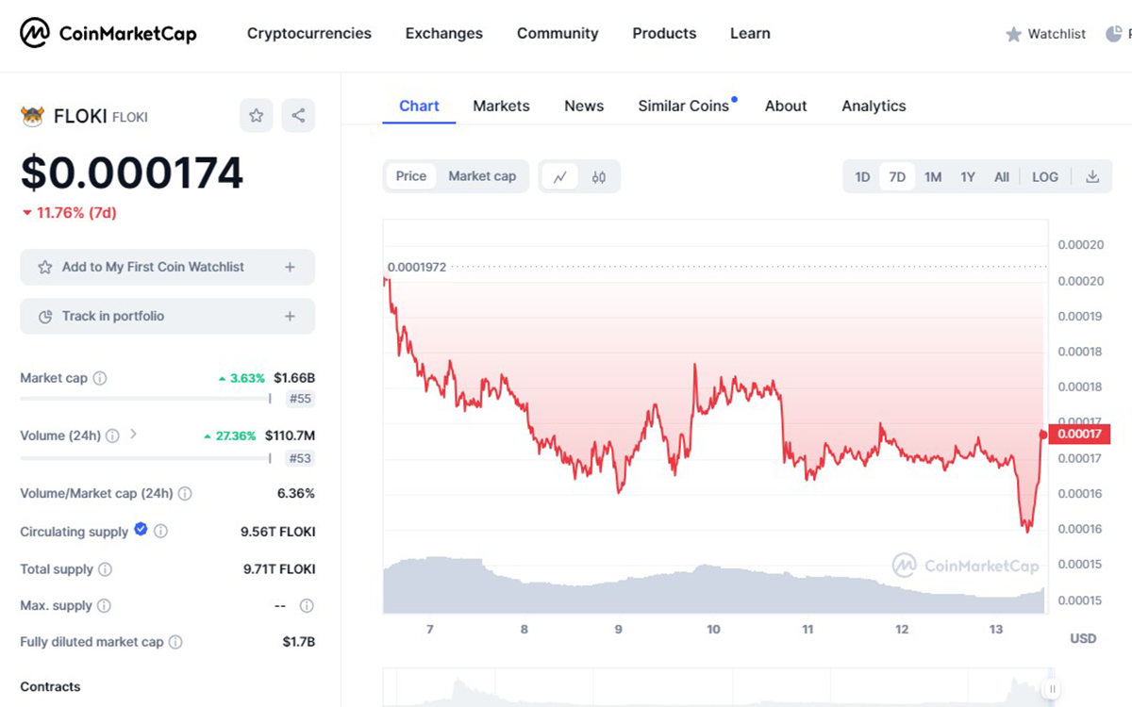Click Total supply info icon

click(105, 569)
